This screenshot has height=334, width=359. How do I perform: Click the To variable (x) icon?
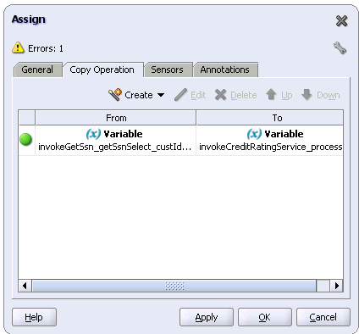tap(254, 134)
